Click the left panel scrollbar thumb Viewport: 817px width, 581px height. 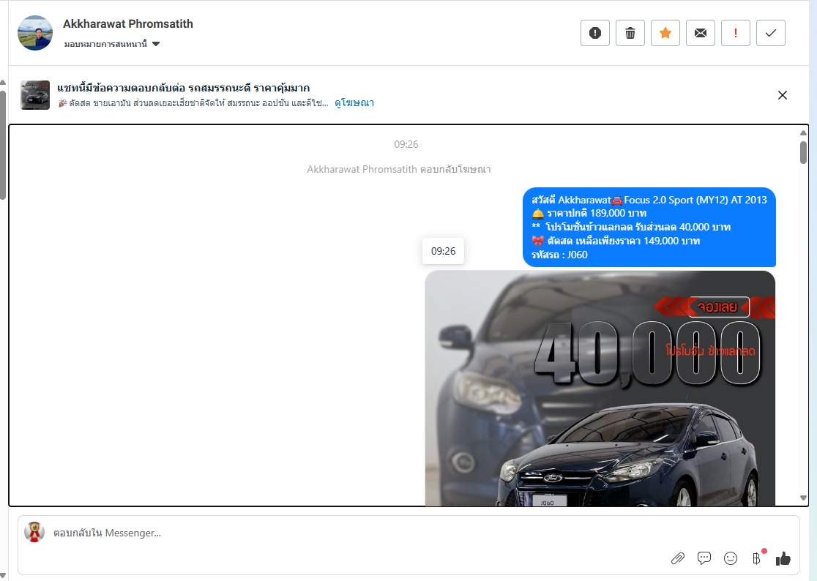point(3,145)
